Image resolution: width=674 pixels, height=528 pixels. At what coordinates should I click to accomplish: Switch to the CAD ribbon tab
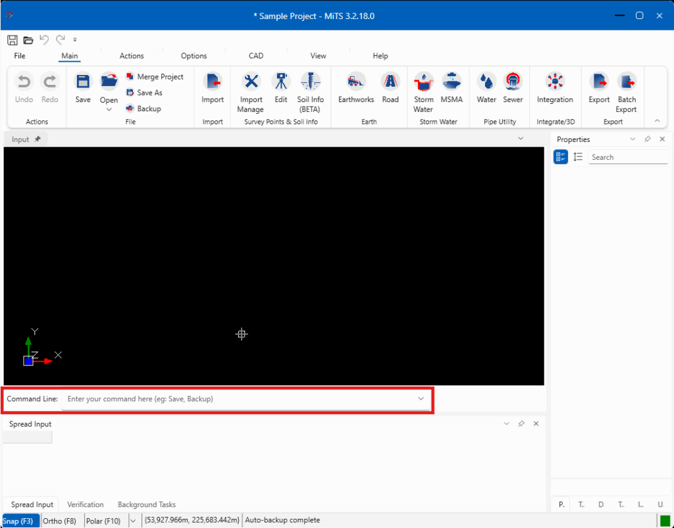256,56
